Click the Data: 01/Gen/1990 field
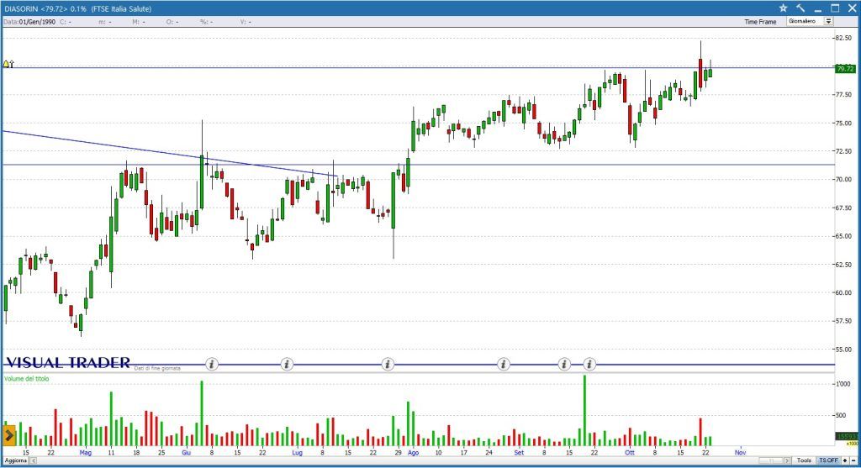Viewport: 861px width, 468px height. [29, 22]
